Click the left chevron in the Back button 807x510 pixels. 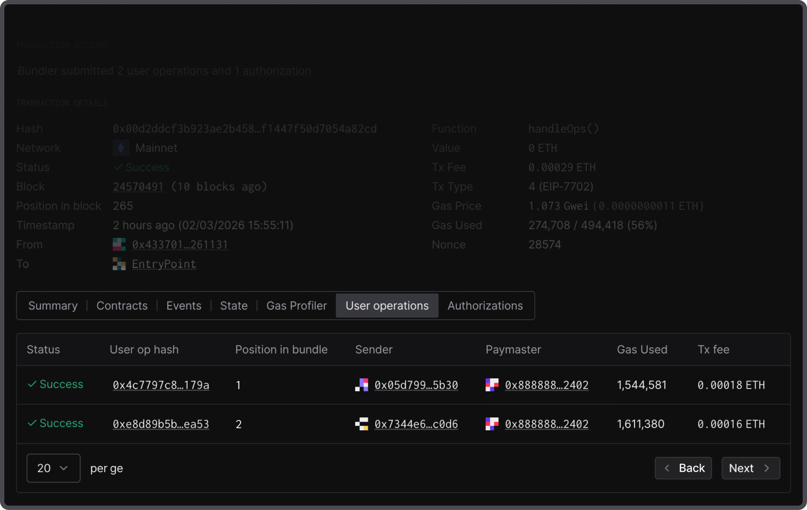(x=667, y=468)
